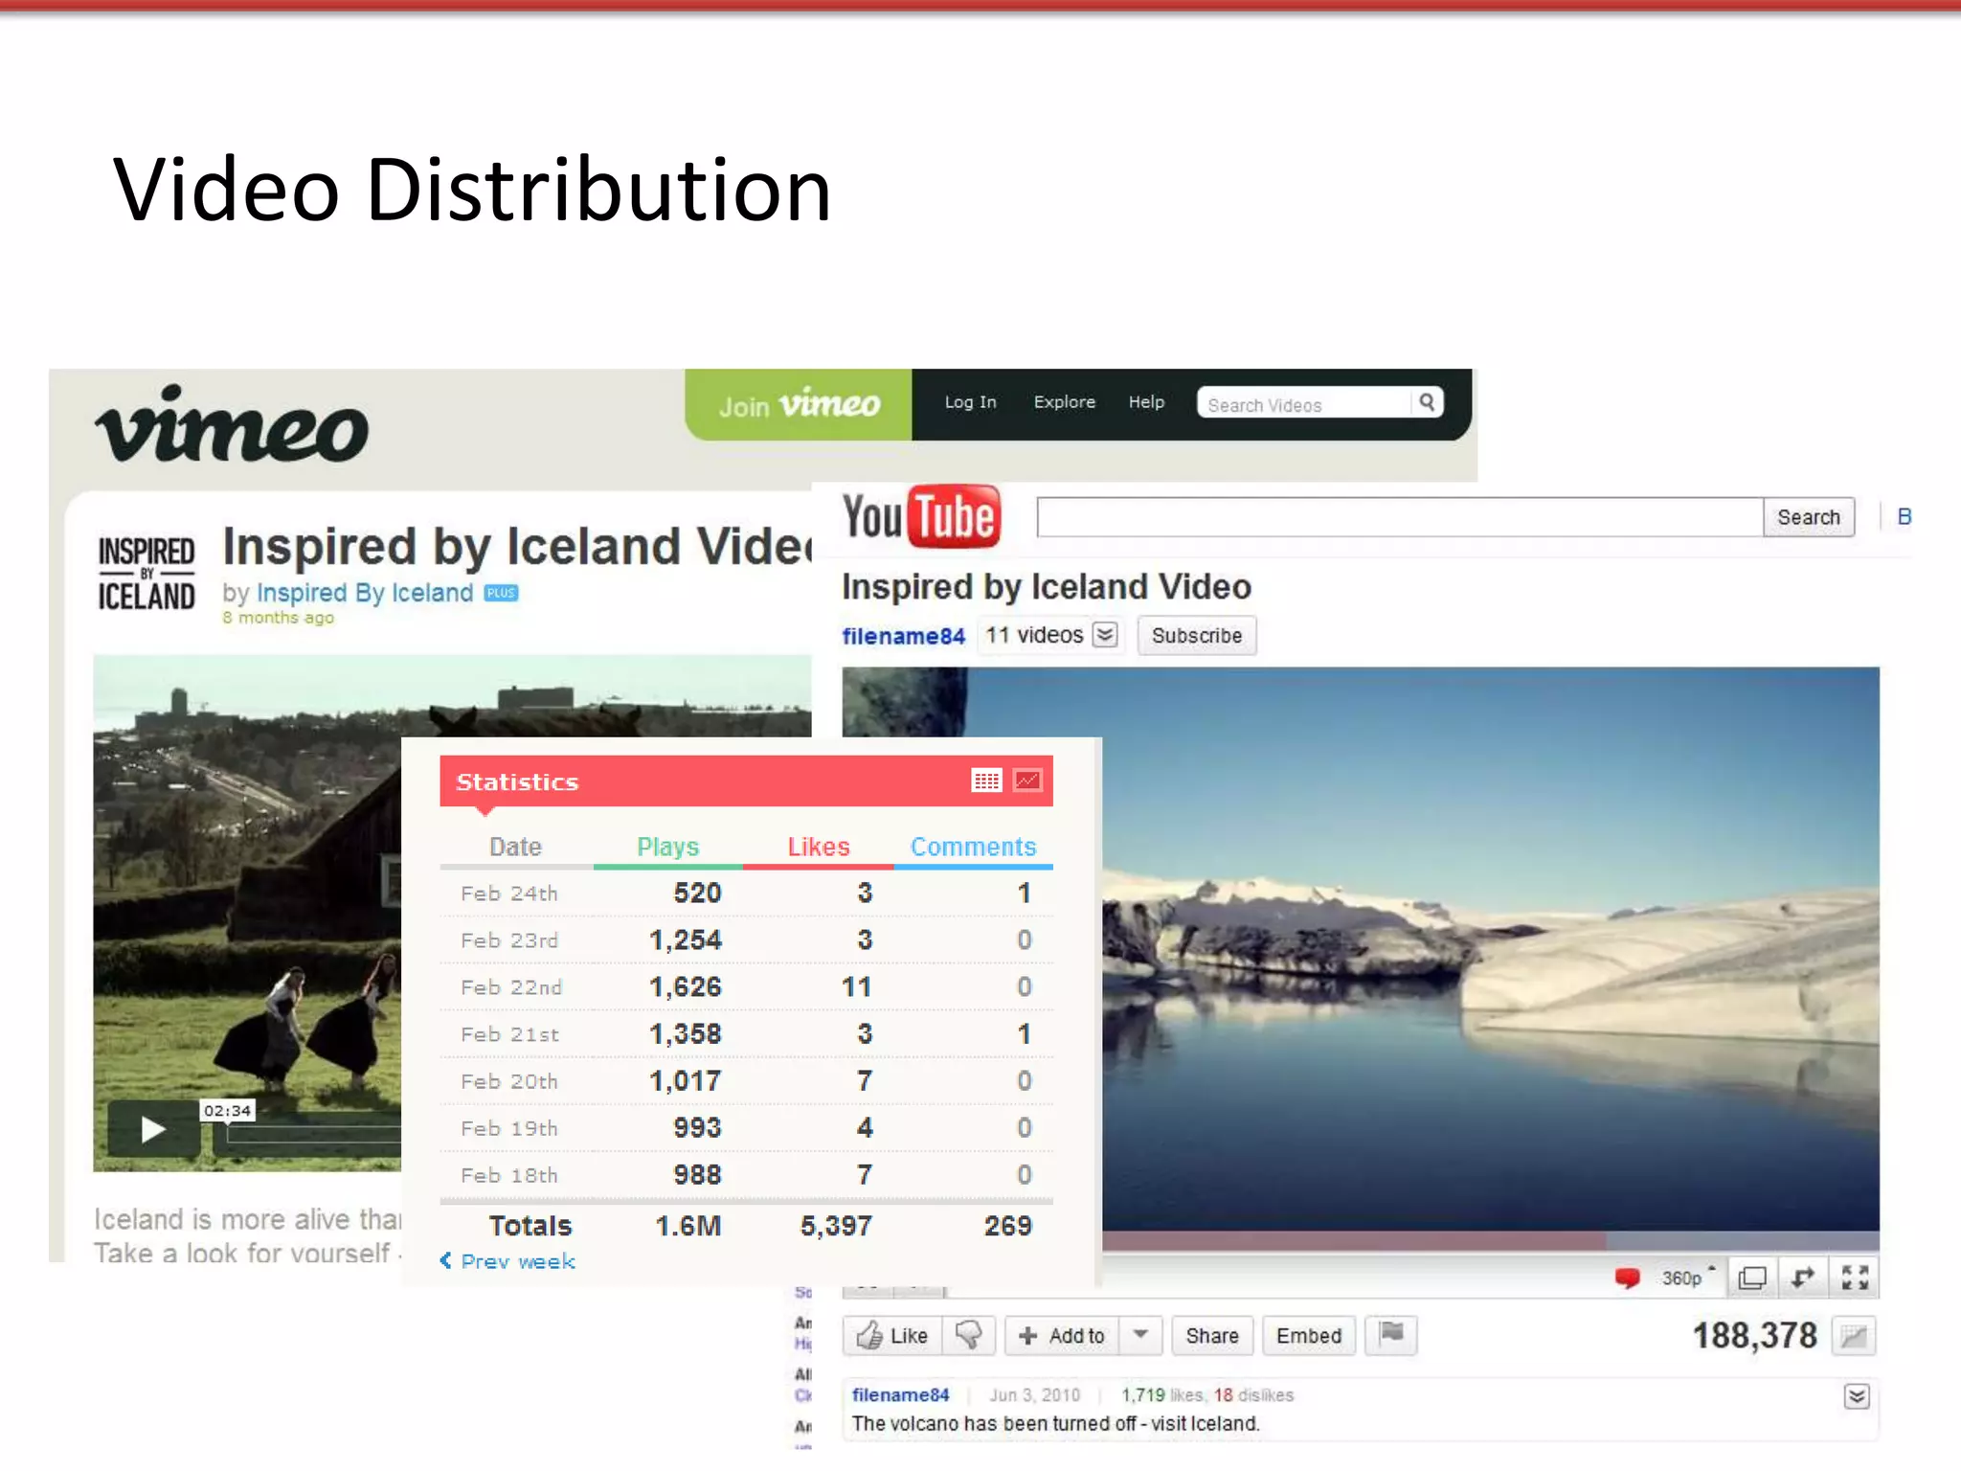The width and height of the screenshot is (1961, 1471).
Task: Click the PLUS badge icon
Action: tap(501, 593)
